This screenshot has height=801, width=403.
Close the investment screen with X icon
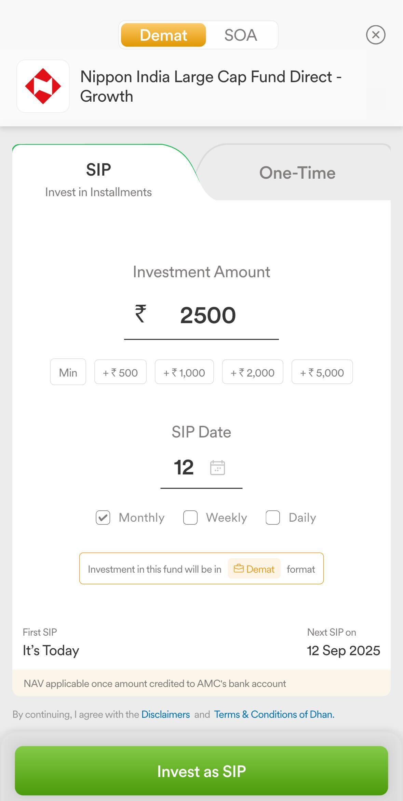pos(375,35)
